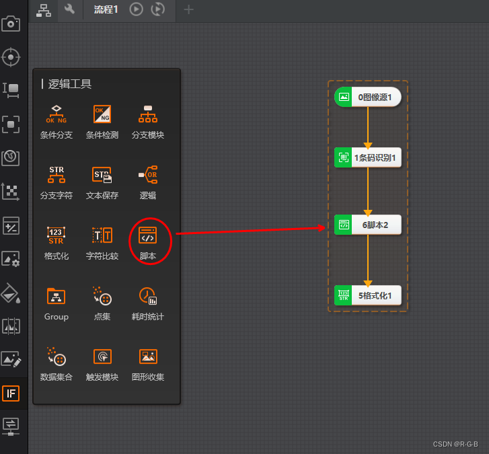Click the wrench settings toolbar icon
This screenshot has height=454, width=489.
point(69,9)
